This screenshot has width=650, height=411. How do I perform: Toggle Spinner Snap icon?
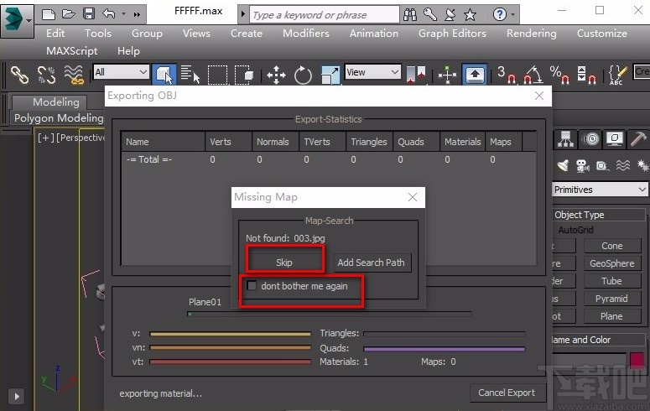(586, 75)
